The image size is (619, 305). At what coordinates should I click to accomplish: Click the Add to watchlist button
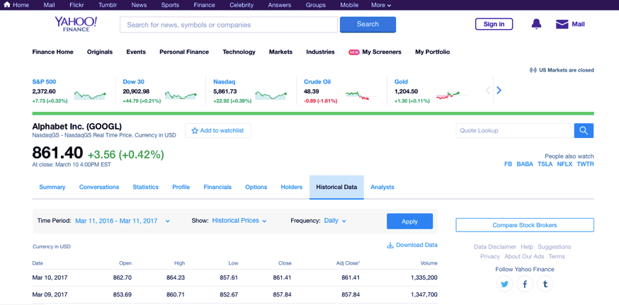218,131
